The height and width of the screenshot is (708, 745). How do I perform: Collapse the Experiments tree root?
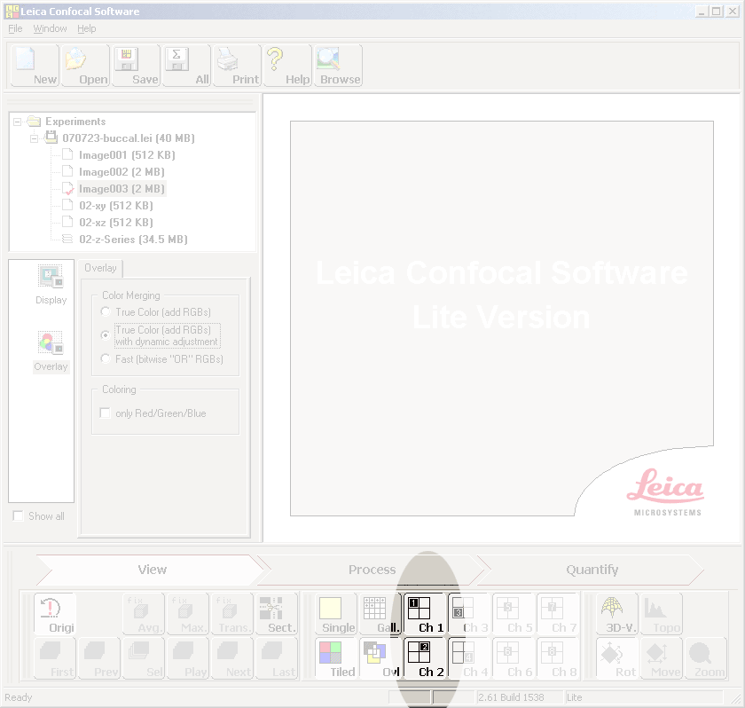click(x=17, y=122)
